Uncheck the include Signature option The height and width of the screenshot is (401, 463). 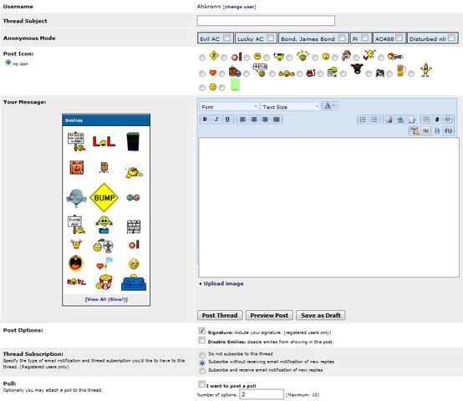click(202, 331)
